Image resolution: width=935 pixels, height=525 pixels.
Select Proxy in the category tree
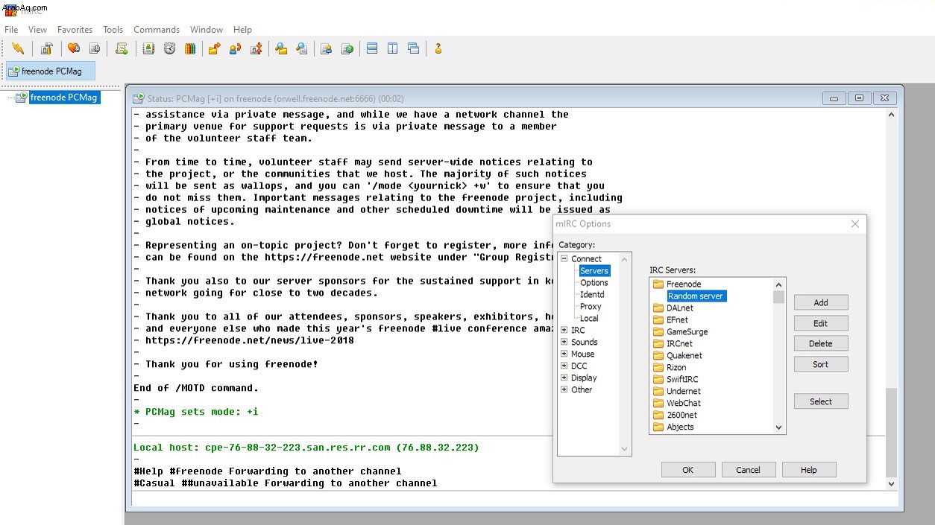click(591, 307)
